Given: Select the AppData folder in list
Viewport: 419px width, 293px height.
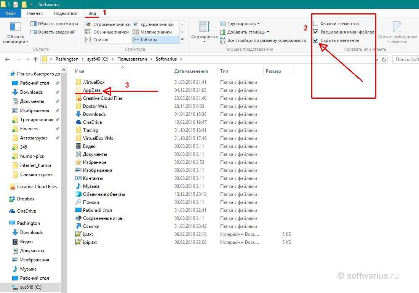Looking at the screenshot, I should [92, 90].
